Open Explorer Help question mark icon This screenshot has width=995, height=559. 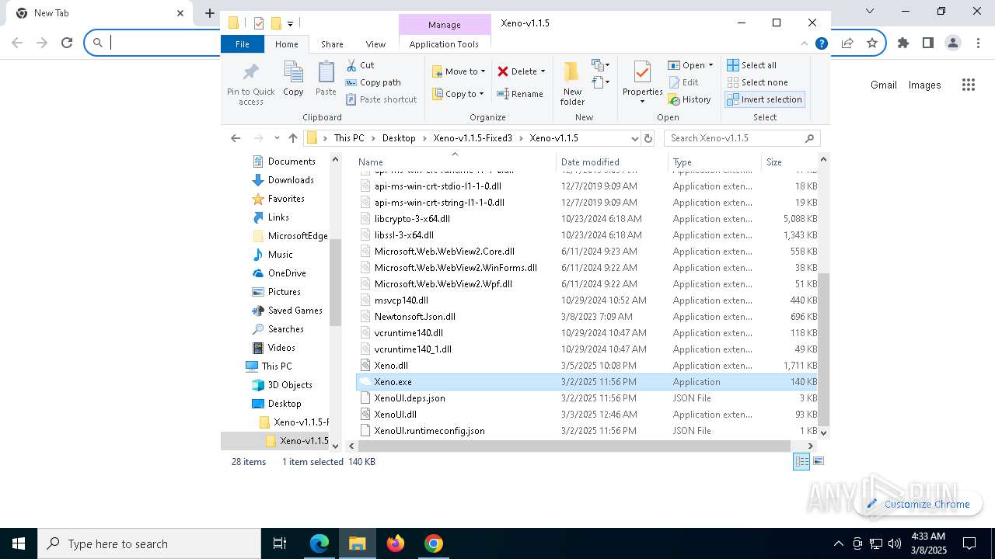[821, 44]
